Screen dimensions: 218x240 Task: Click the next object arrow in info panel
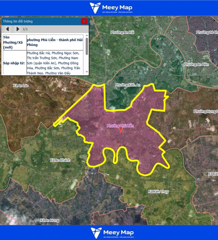pos(18,29)
